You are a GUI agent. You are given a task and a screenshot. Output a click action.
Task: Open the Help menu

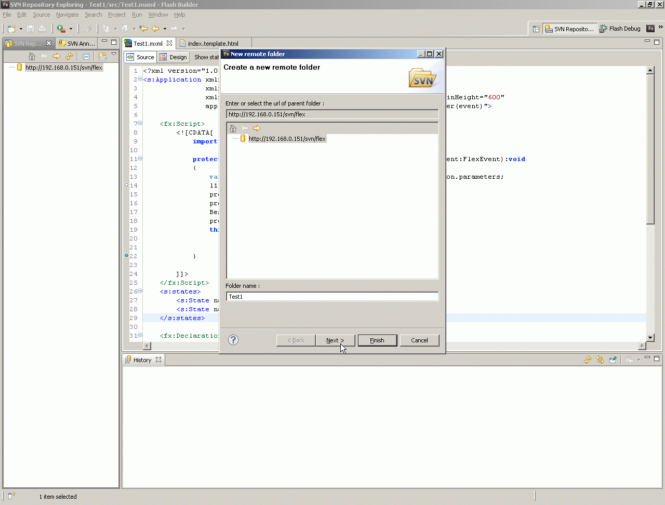coord(180,15)
